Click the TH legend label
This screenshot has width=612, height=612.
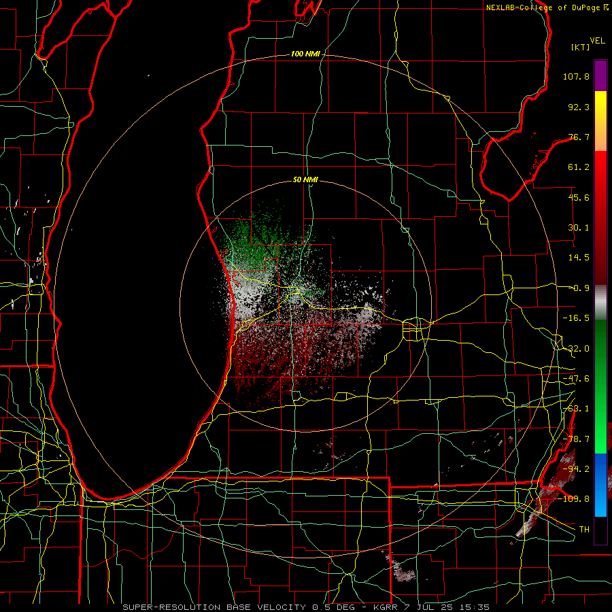(584, 530)
